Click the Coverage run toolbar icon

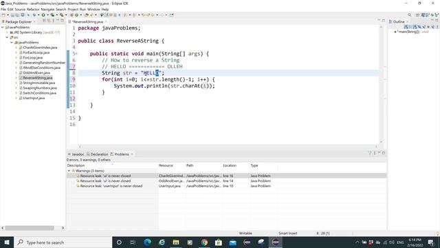52,15
